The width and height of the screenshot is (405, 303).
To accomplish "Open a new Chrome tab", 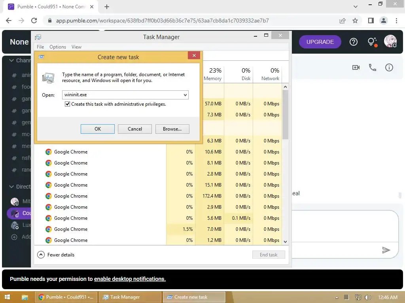I will [107, 7].
